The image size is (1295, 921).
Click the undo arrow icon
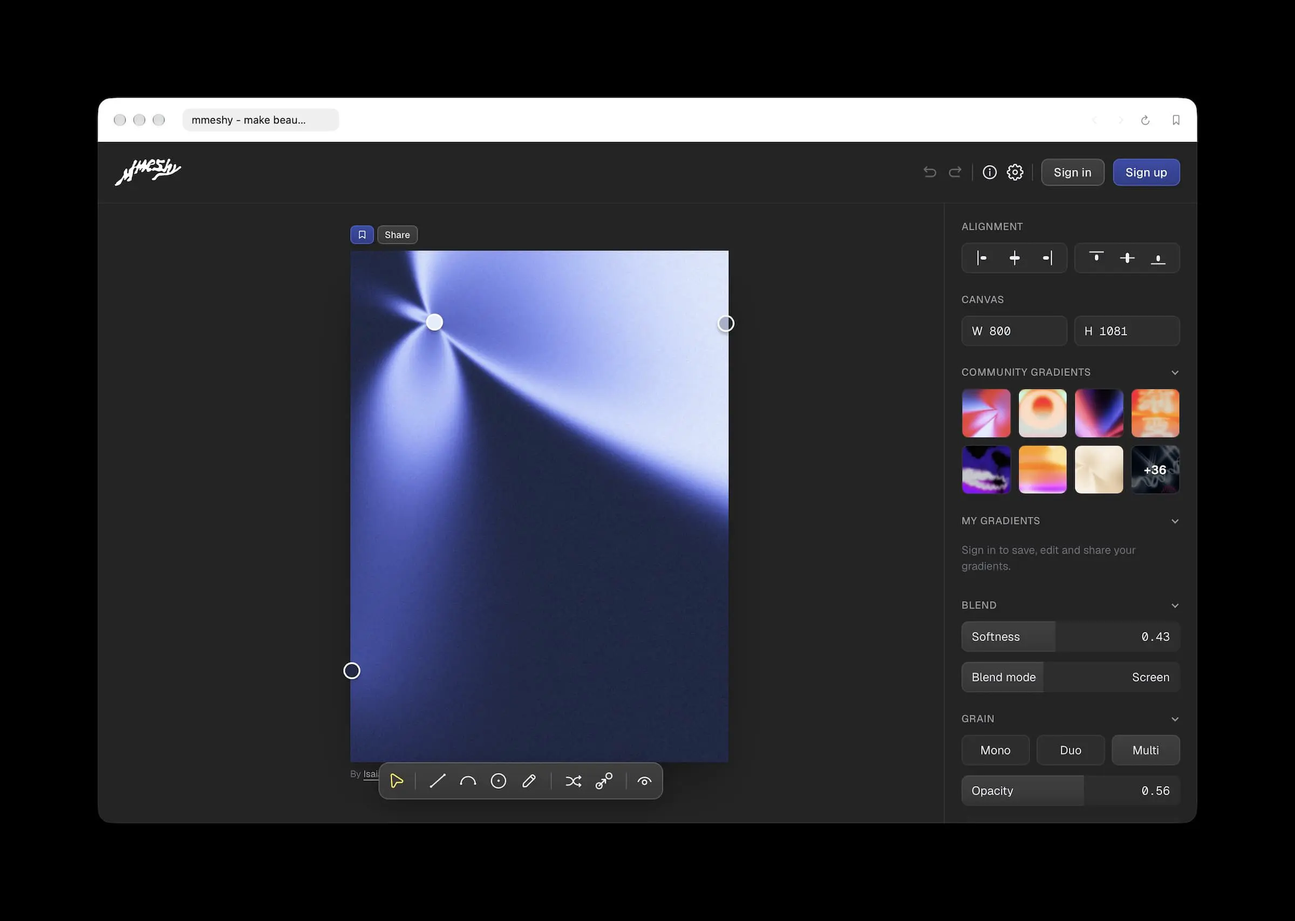[x=930, y=173]
